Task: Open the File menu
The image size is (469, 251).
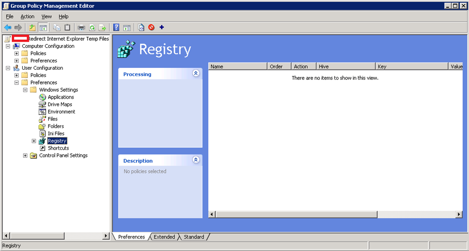Action: (10, 17)
